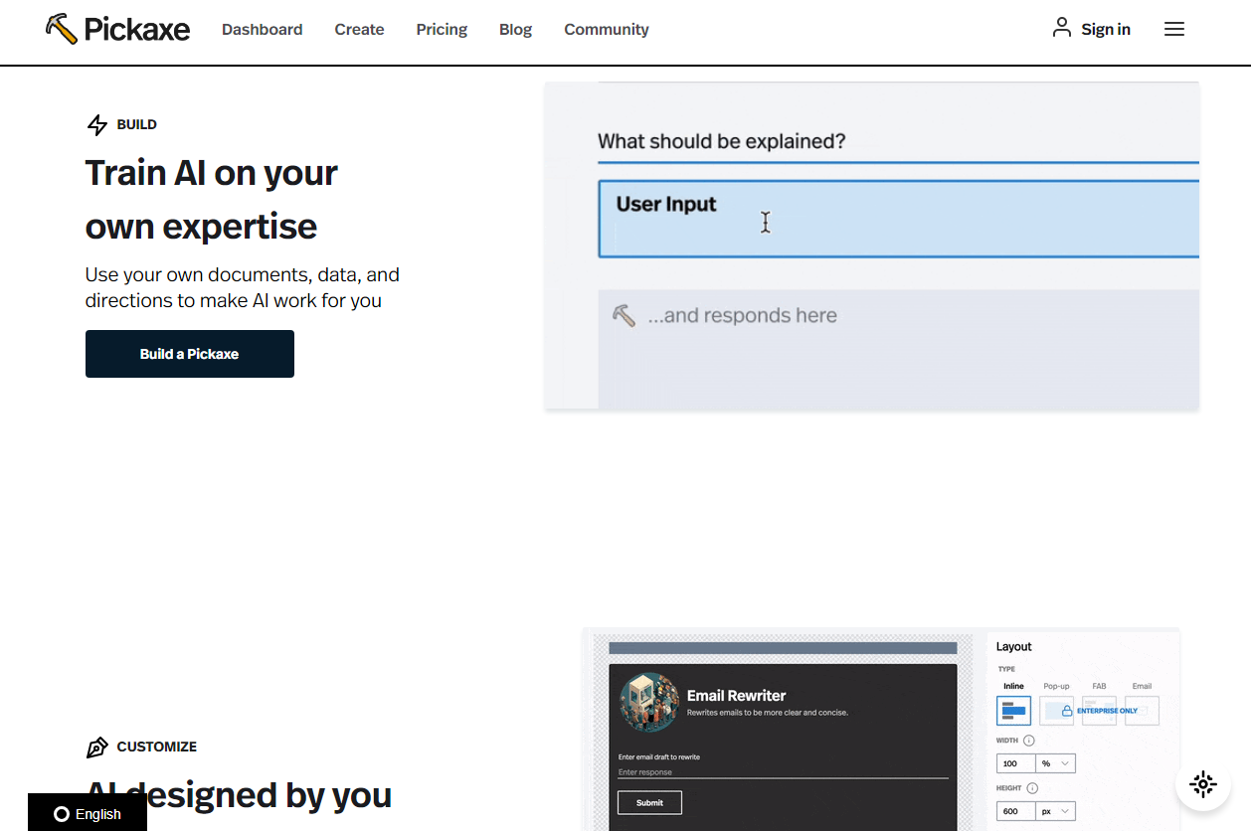
Task: Click the 'Email' type label in Layout
Action: (x=1142, y=686)
